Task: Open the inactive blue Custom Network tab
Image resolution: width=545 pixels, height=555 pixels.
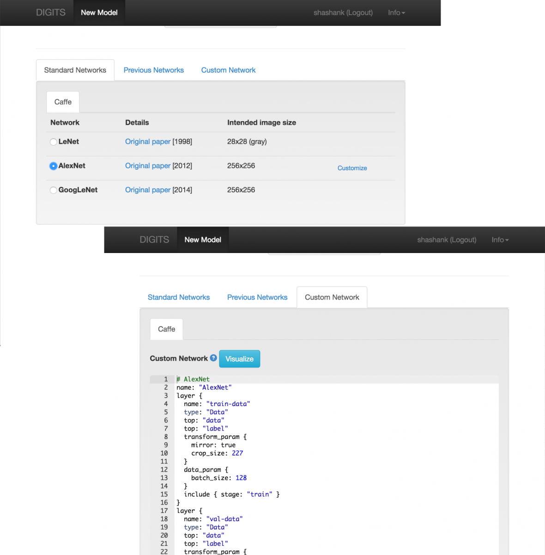Action: click(x=228, y=70)
